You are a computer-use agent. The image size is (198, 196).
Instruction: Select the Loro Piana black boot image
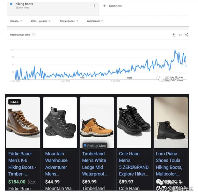tap(171, 122)
